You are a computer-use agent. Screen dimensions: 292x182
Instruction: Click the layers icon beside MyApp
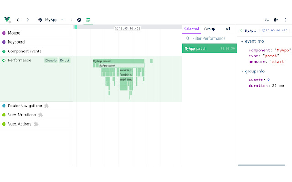point(40,20)
